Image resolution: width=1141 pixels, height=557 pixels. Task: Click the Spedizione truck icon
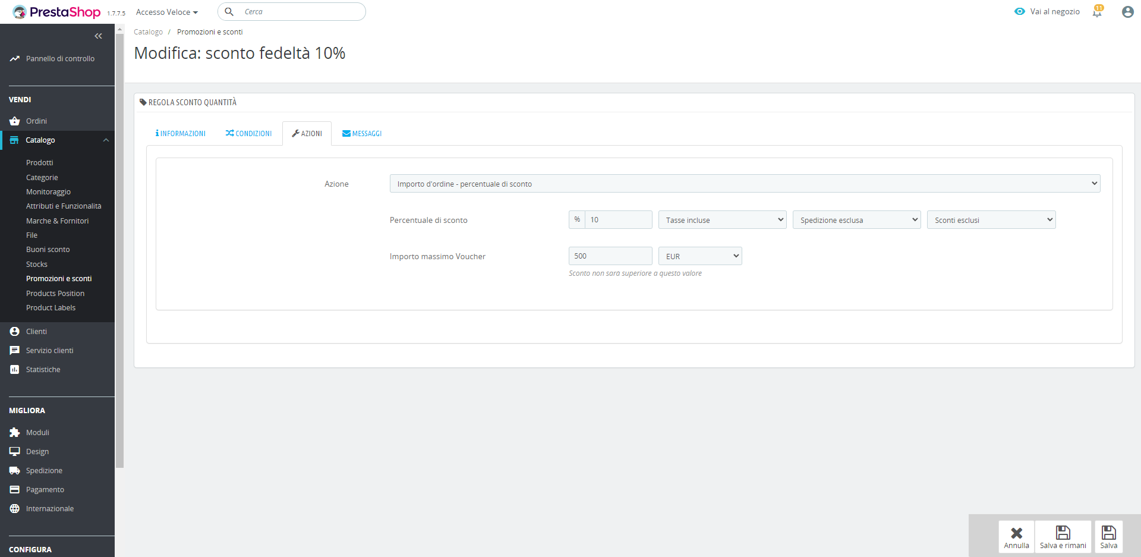[x=15, y=471]
